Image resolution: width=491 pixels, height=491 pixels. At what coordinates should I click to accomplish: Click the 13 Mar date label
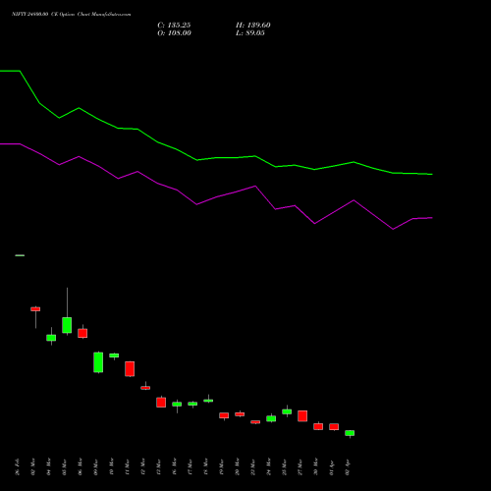(159, 466)
